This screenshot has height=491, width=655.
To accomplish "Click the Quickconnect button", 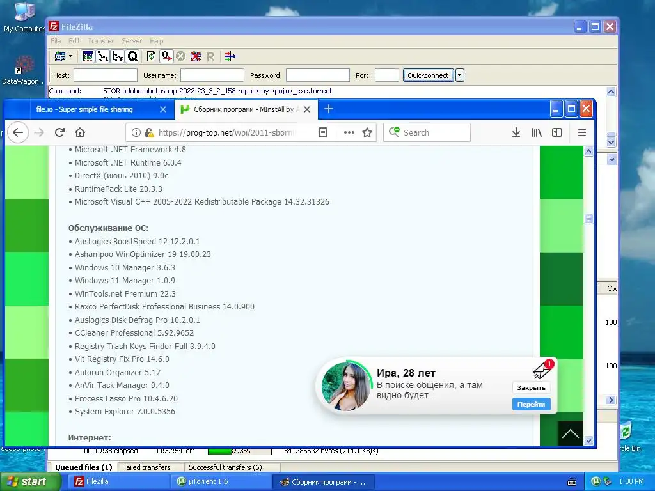I will pos(428,75).
